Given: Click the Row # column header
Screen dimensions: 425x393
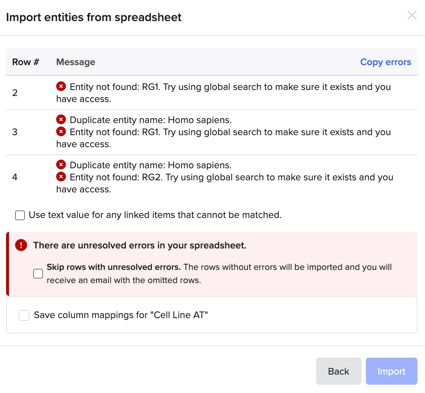Looking at the screenshot, I should [x=26, y=62].
